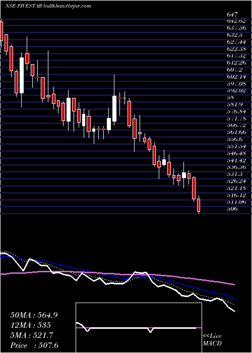Screen dimensions: 252x353
Task: Click the 50MA : 564.9 readout
Action: (34, 315)
